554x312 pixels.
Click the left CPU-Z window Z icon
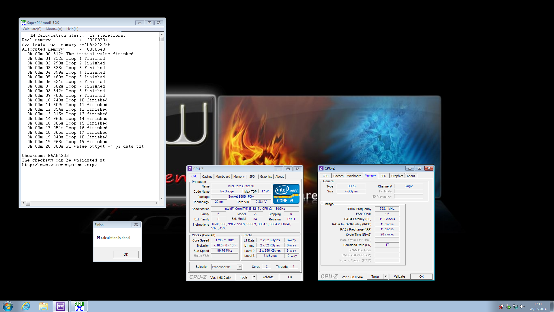pyautogui.click(x=190, y=169)
